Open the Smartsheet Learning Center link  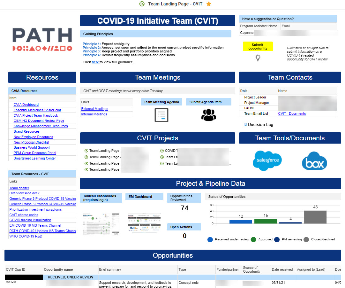point(34,159)
